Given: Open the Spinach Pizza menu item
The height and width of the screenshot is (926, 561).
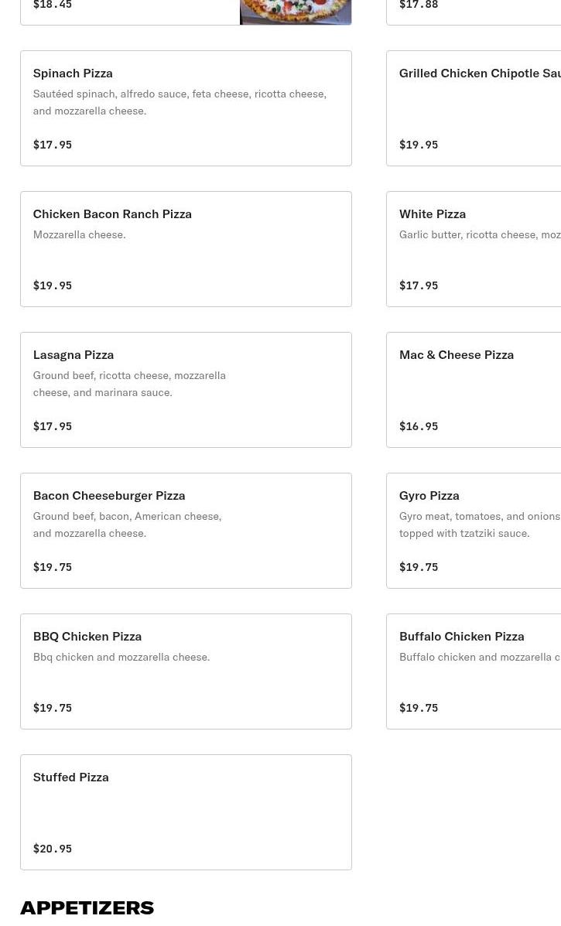Looking at the screenshot, I should pos(186,108).
